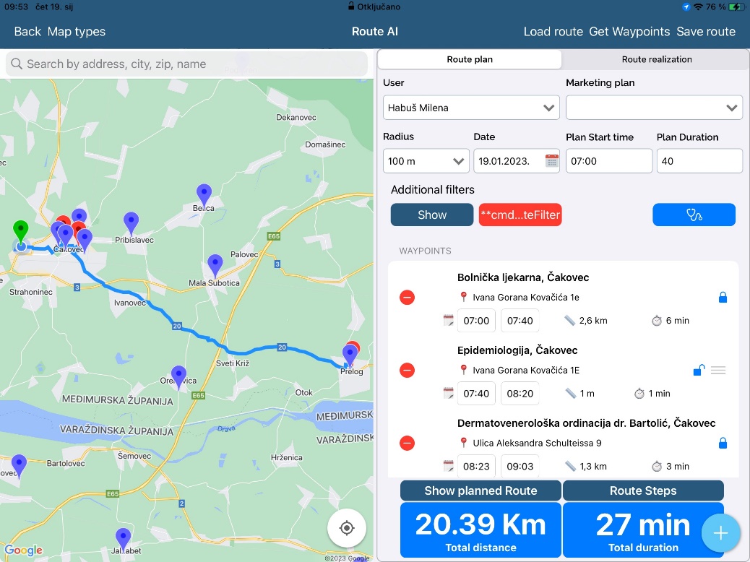Image resolution: width=750 pixels, height=562 pixels.
Task: Select the green start marker on map
Action: click(20, 233)
